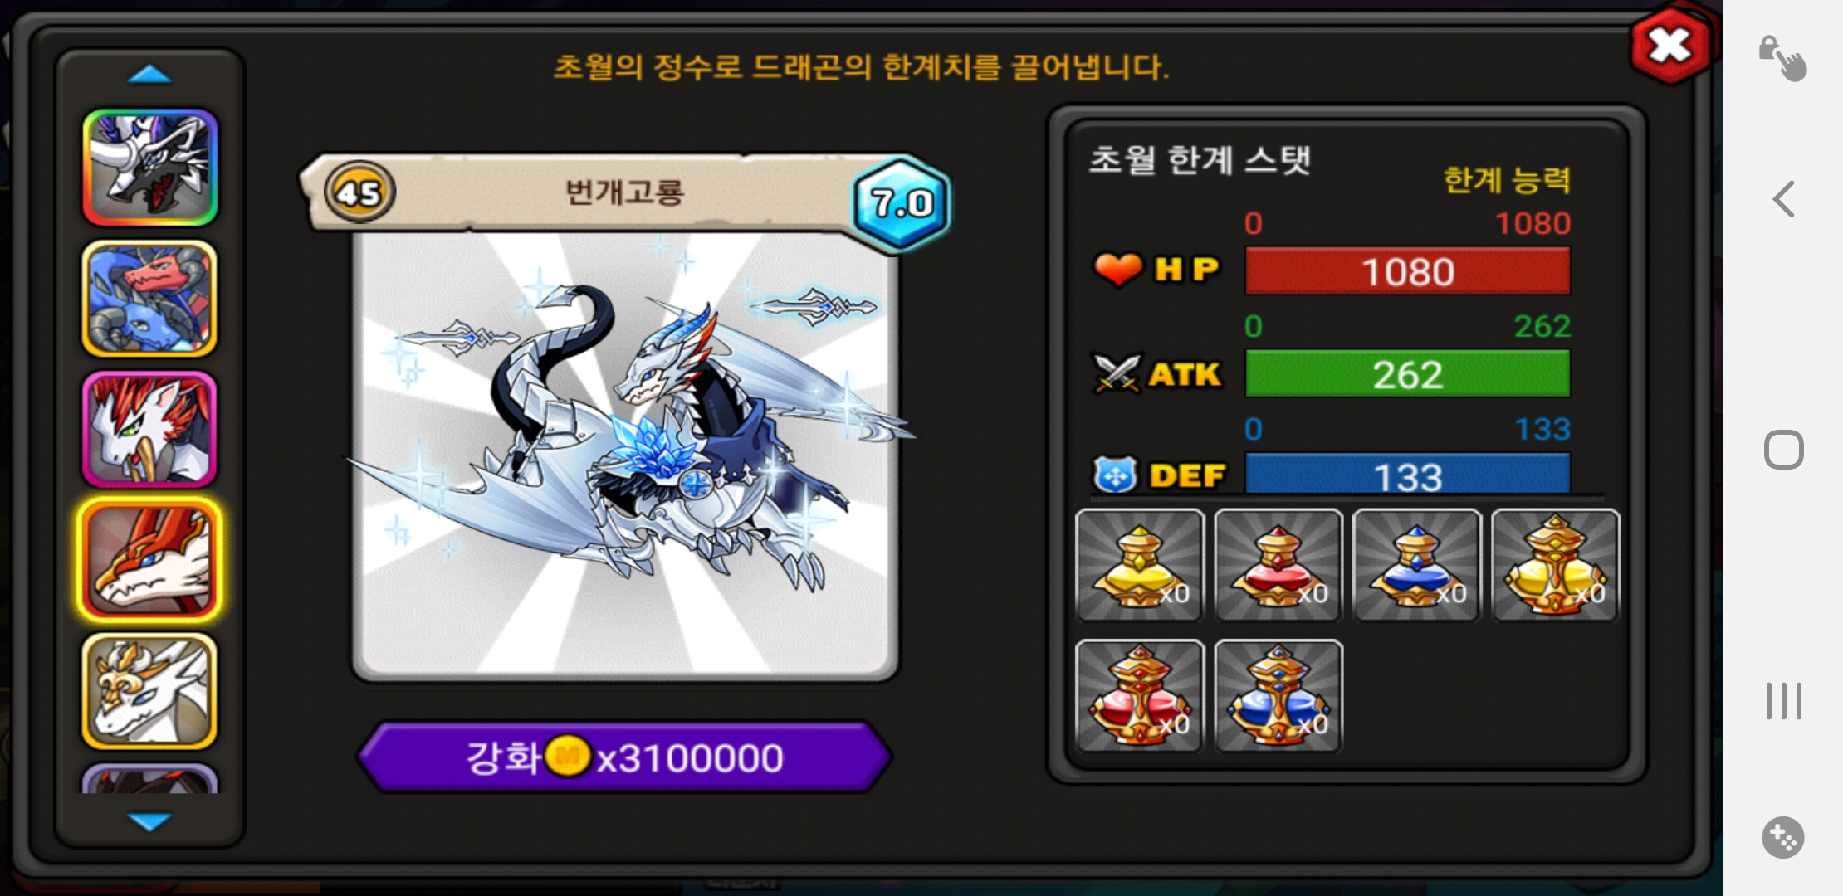Tap the 7.0 hexagon grade badge
This screenshot has width=1843, height=896.
(x=902, y=203)
